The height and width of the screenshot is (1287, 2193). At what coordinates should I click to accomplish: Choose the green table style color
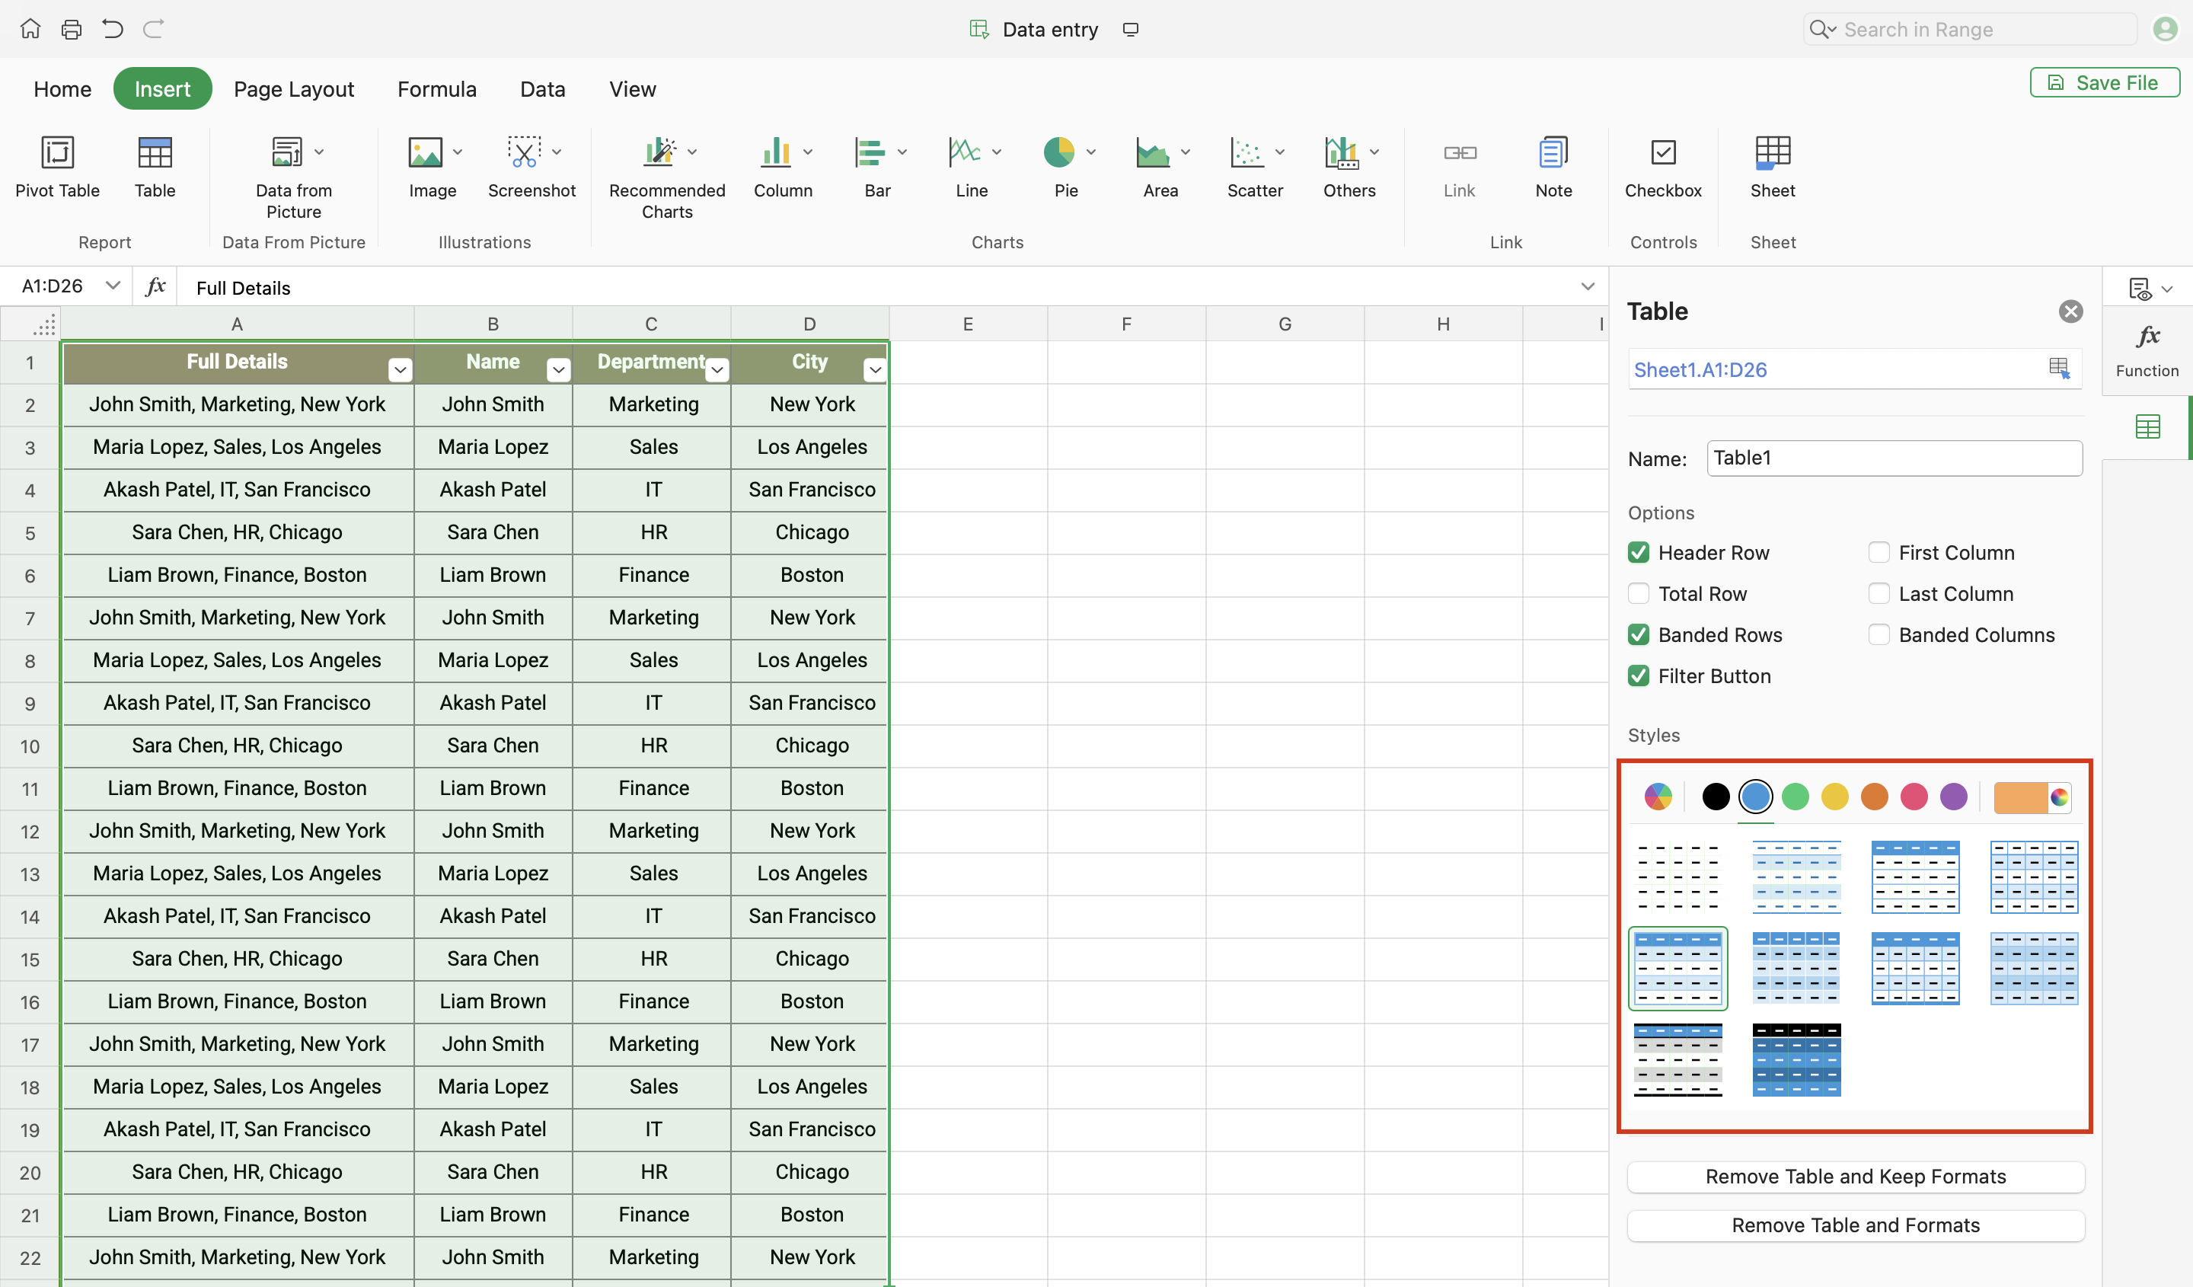click(x=1795, y=797)
